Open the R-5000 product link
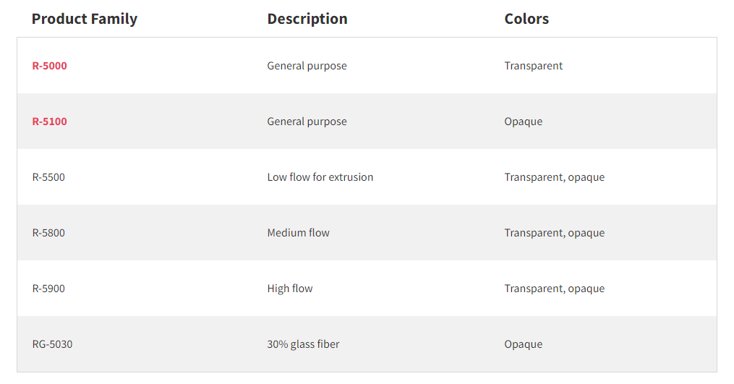 point(50,66)
